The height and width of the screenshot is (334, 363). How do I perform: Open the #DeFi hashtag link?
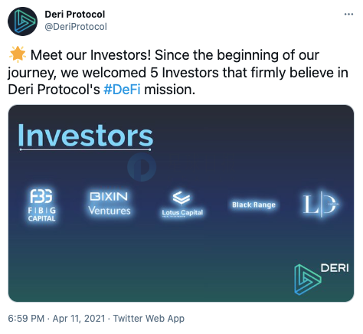(122, 90)
